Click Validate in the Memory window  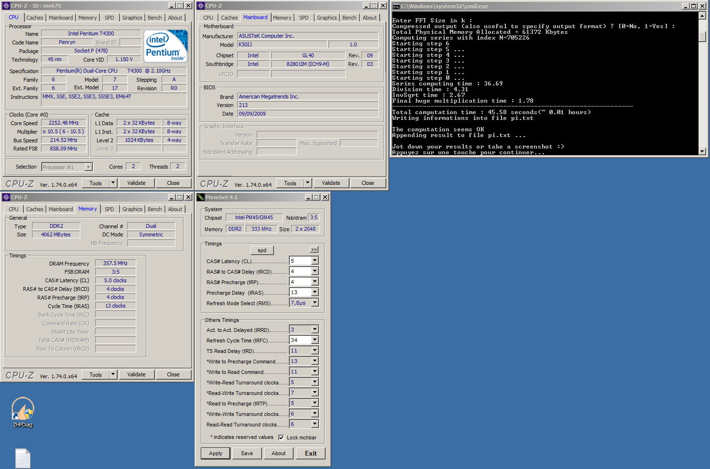tap(136, 374)
